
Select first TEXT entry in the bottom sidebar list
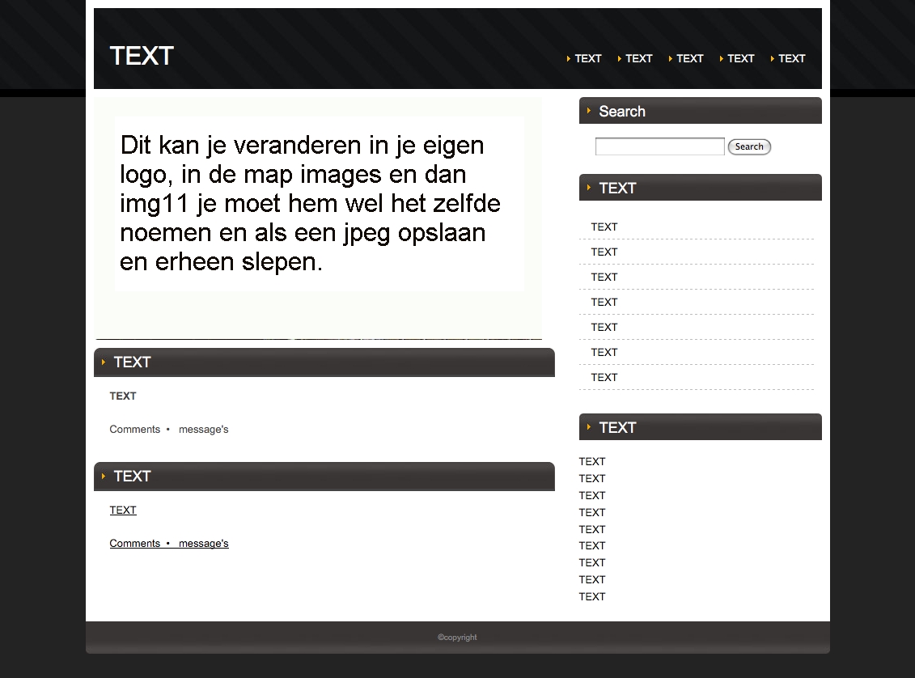[x=591, y=461]
